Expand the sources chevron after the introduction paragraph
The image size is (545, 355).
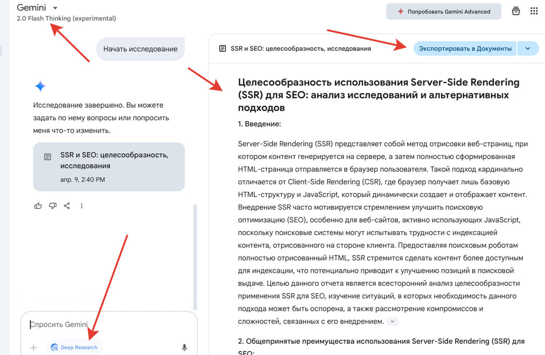(392, 321)
